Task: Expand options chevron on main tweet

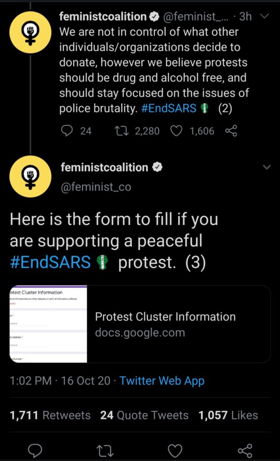Action: coord(266,167)
